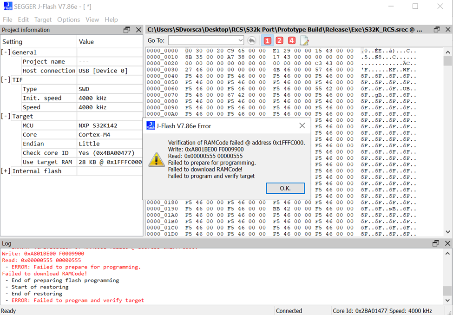Switch hex display to 4-byte columns

tap(291, 40)
